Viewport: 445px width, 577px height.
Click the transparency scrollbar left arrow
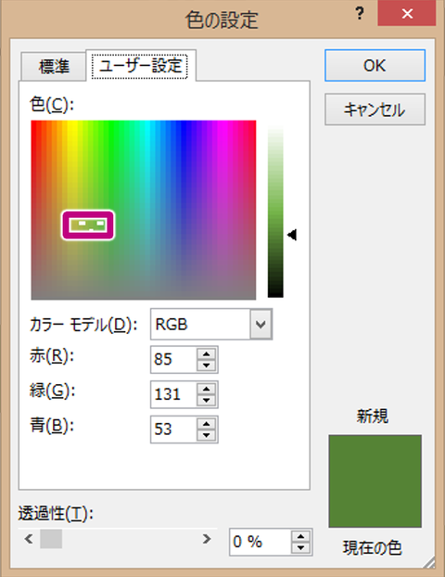(x=29, y=539)
